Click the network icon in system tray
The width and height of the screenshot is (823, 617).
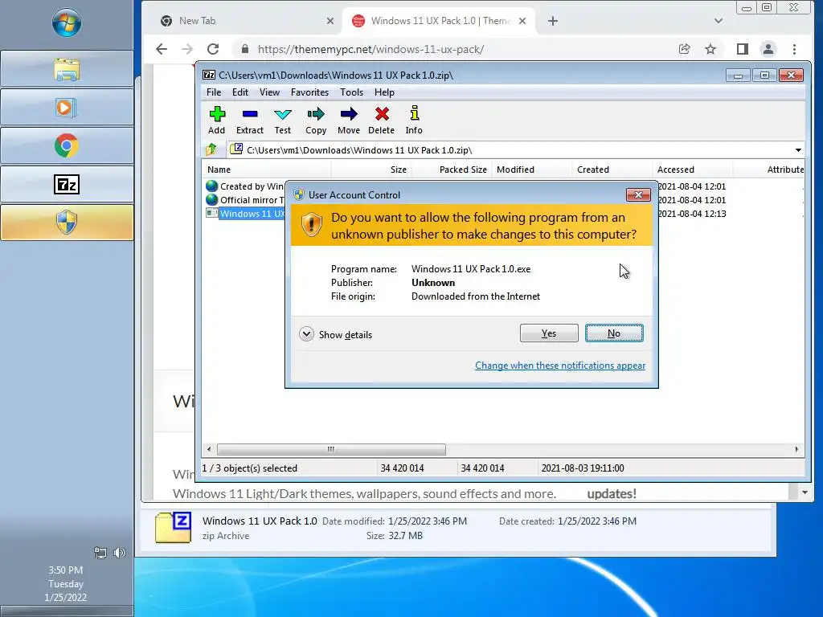pyautogui.click(x=100, y=553)
